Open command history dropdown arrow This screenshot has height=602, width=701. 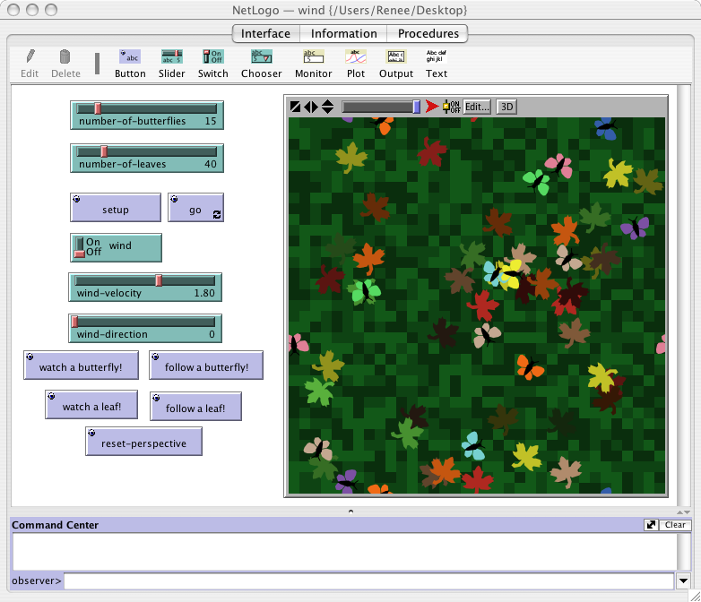[683, 581]
